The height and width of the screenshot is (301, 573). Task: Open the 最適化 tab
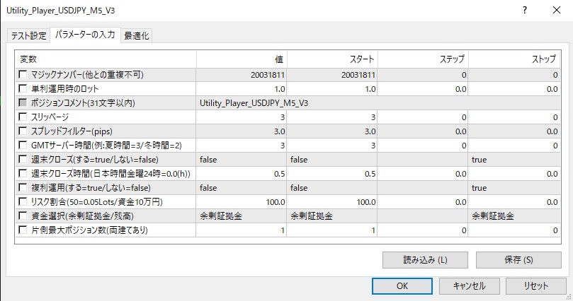point(137,36)
